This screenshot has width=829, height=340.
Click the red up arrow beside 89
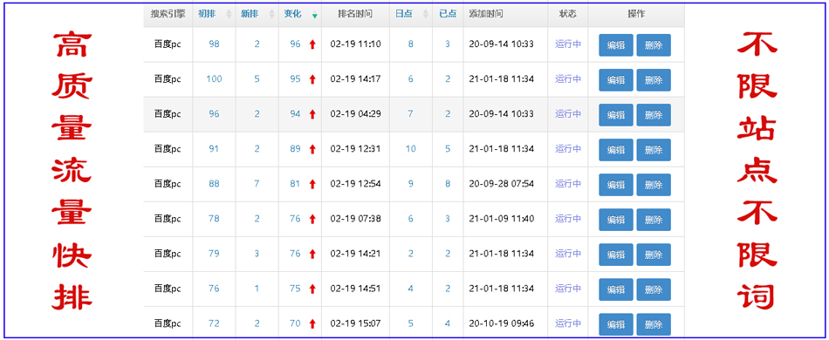pyautogui.click(x=312, y=149)
